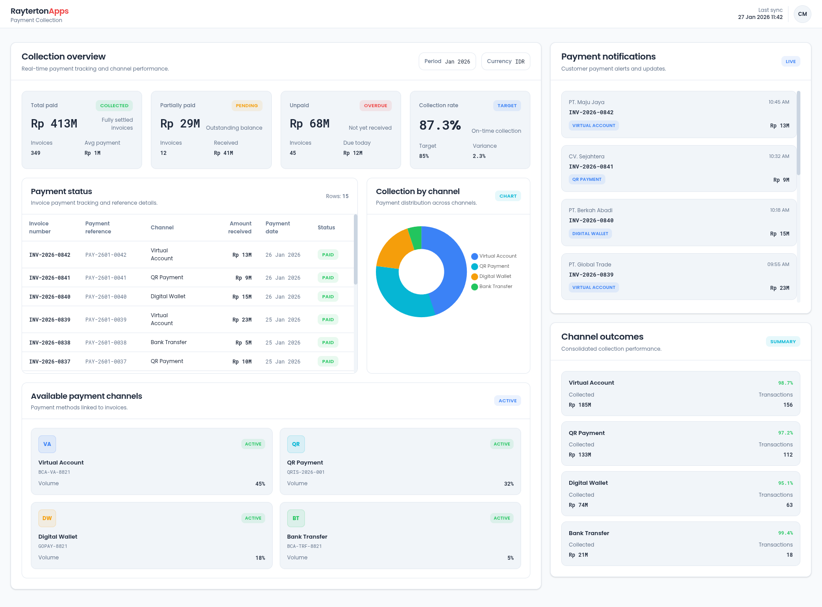Toggle the LIVE indicator on Payment notifications
The image size is (822, 607).
click(x=791, y=61)
